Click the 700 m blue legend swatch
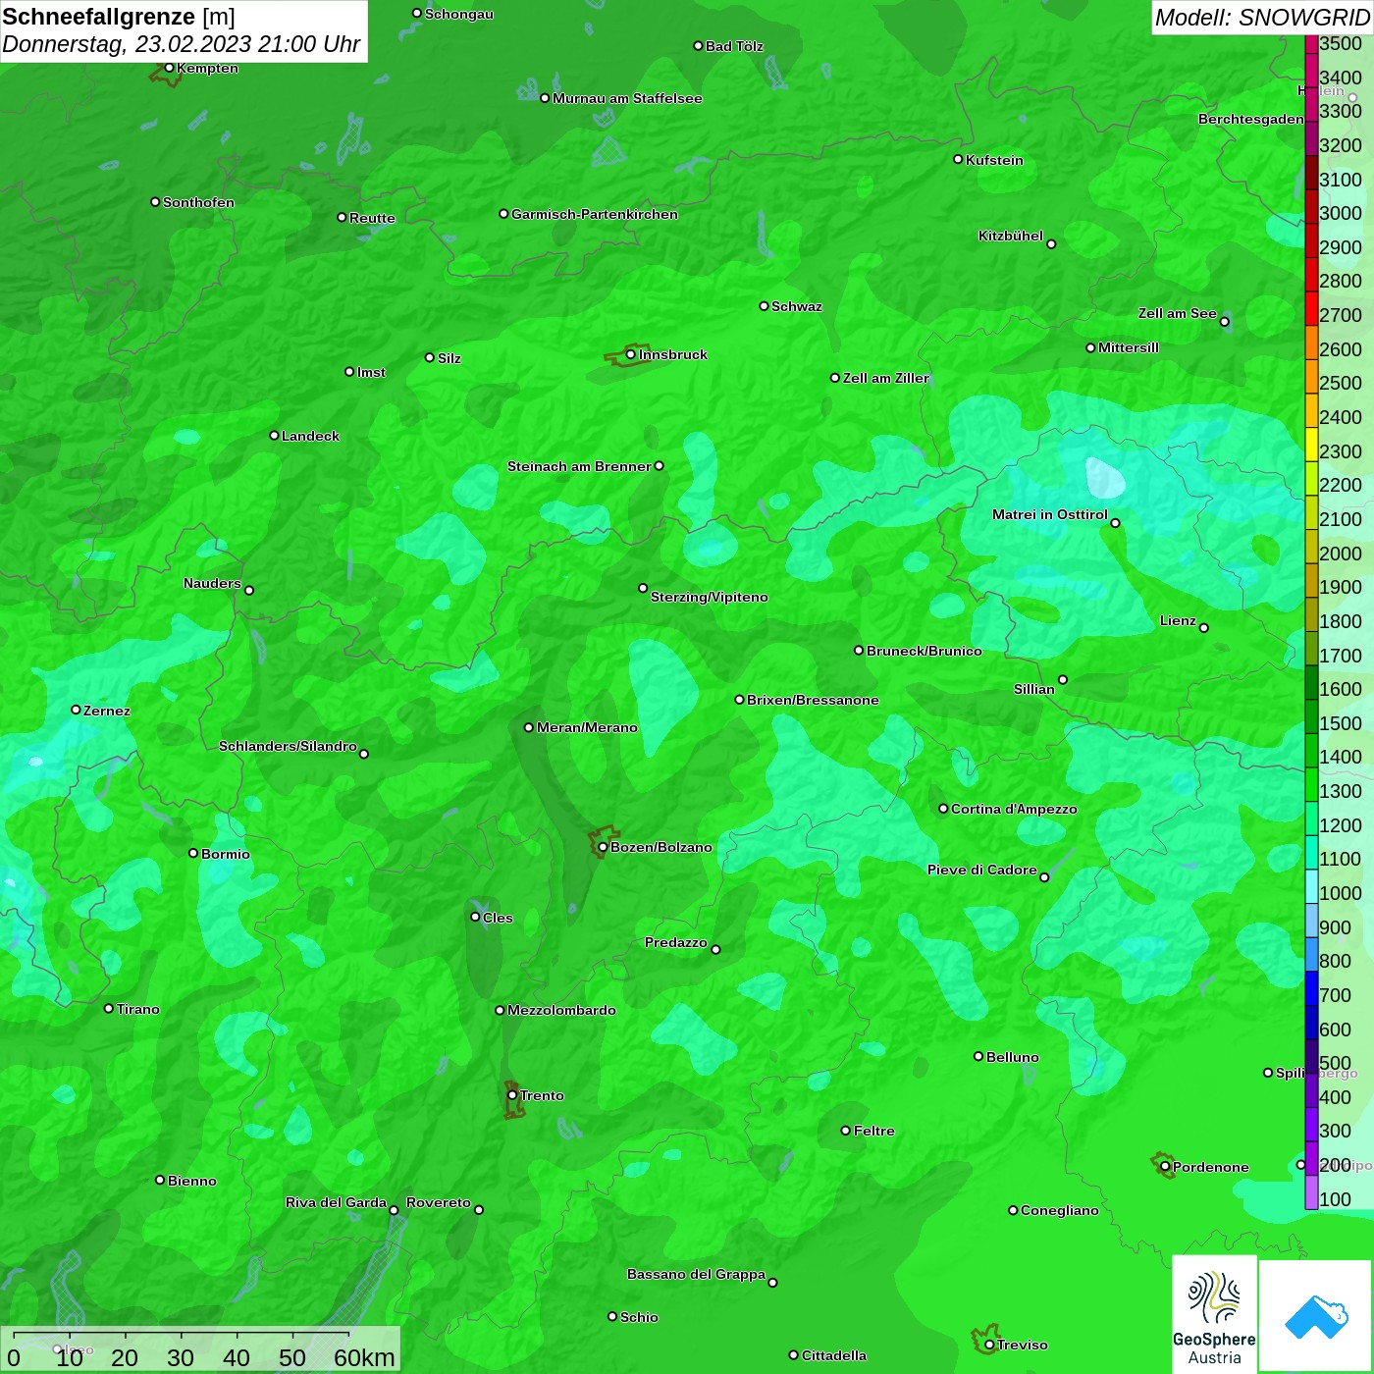The height and width of the screenshot is (1374, 1374). [x=1311, y=988]
